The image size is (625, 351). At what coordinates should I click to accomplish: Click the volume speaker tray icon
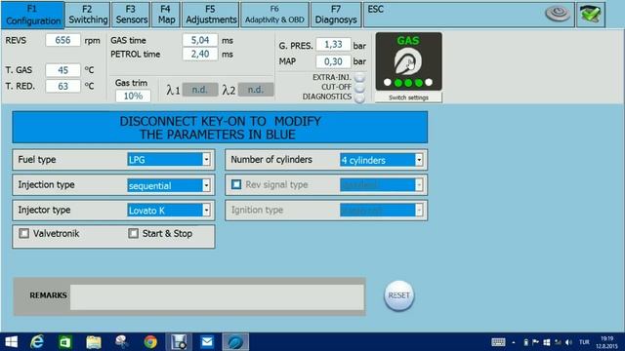click(568, 342)
